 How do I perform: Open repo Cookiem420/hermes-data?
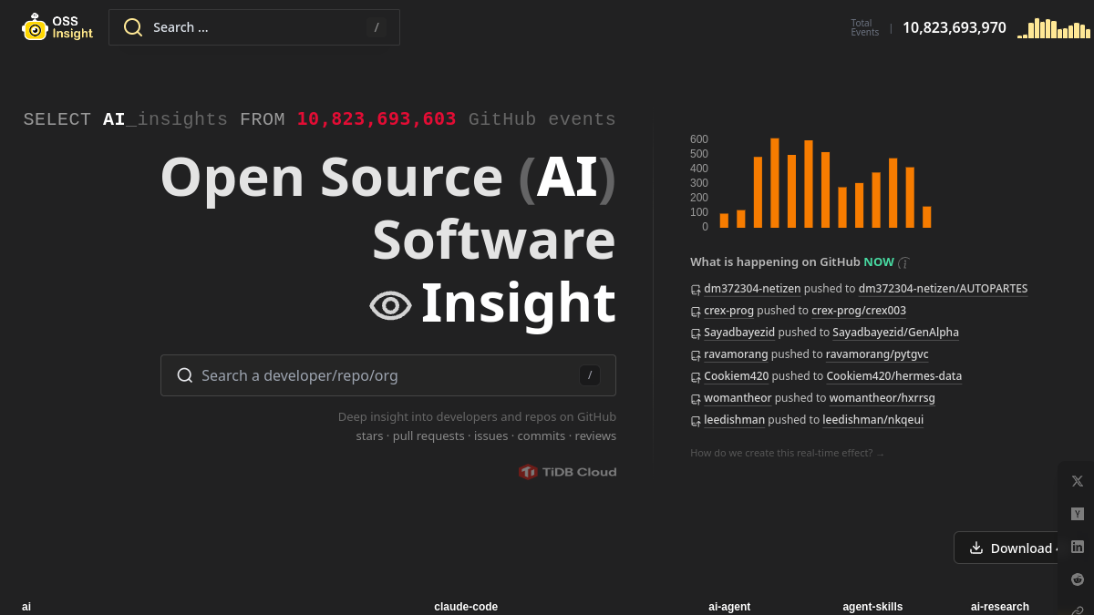pos(894,376)
